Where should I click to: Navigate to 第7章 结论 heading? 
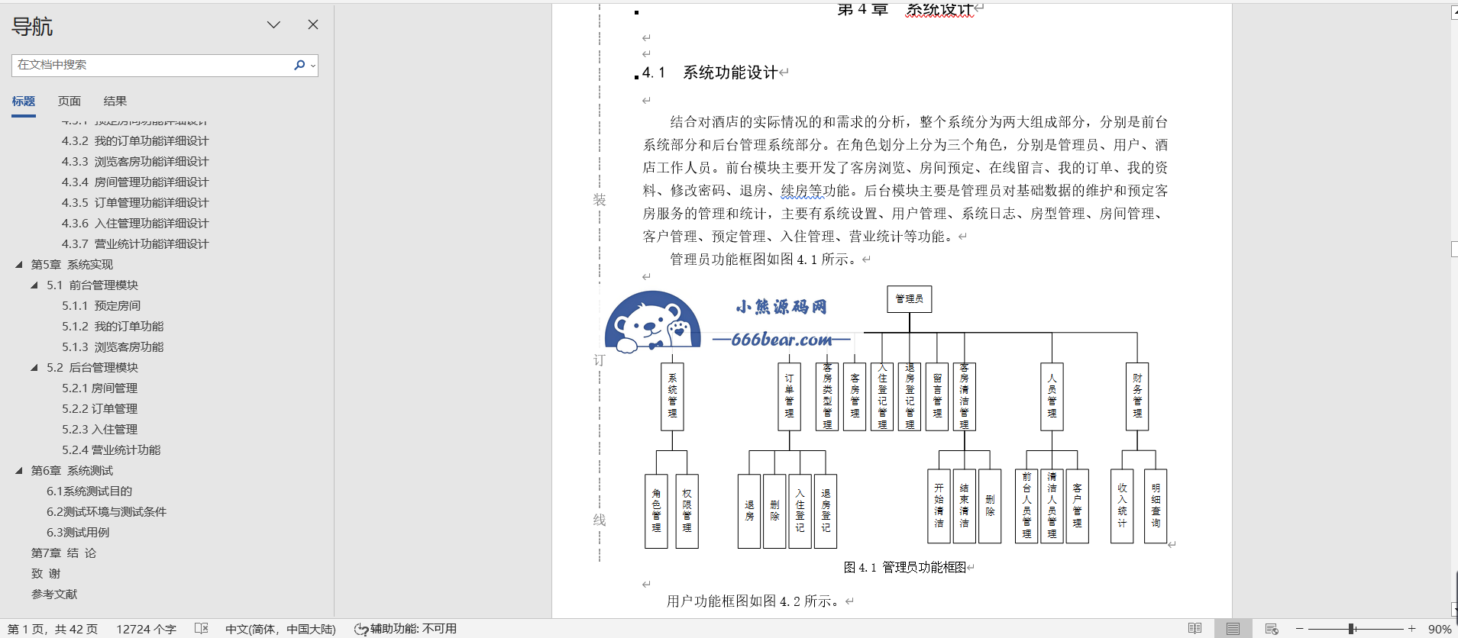tap(63, 553)
